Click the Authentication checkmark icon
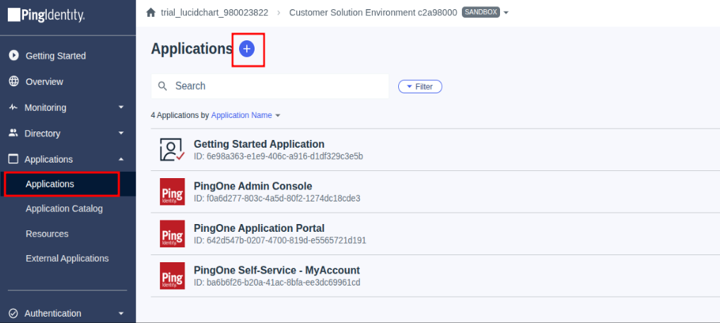The width and height of the screenshot is (720, 323). [13, 313]
